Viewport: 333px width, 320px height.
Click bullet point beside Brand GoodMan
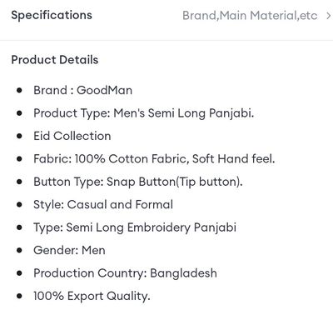click(19, 90)
